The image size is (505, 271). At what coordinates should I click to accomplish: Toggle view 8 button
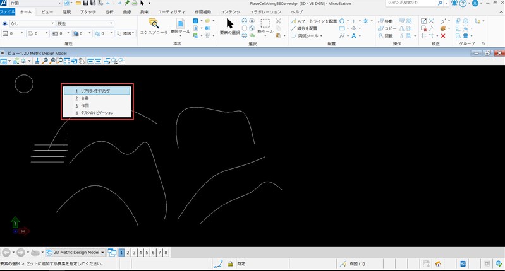click(x=166, y=252)
